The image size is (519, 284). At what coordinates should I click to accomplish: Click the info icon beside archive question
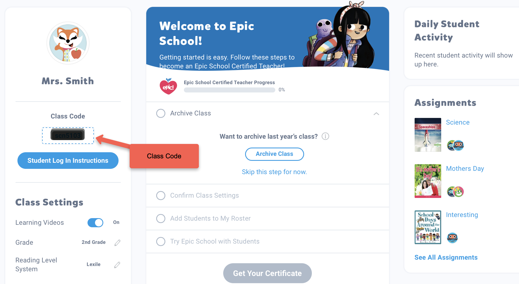coord(325,136)
